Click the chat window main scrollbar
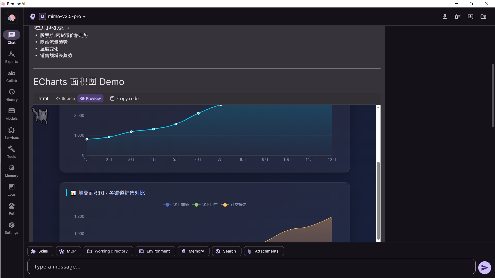The width and height of the screenshot is (495, 278). point(493,95)
